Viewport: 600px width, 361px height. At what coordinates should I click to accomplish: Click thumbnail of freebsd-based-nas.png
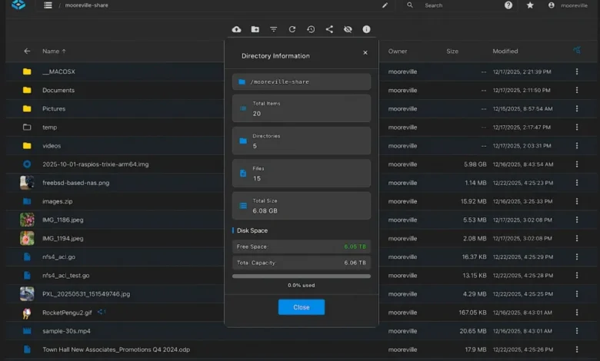pyautogui.click(x=27, y=183)
